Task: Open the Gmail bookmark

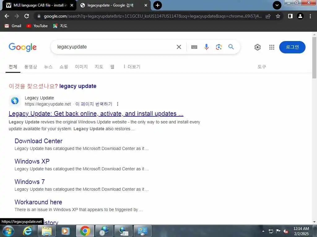Action: 13,26
